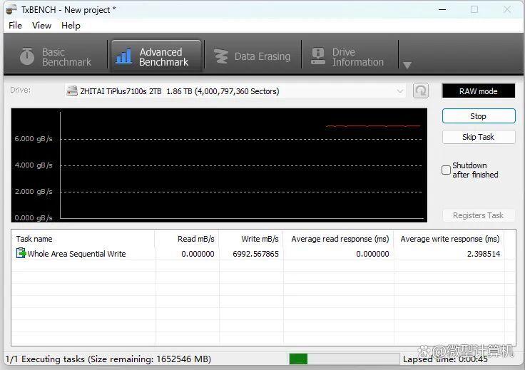This screenshot has width=525, height=370.
Task: Click the RAW mode button
Action: (479, 91)
